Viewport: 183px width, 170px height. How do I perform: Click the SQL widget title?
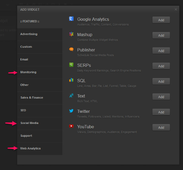click(x=82, y=81)
